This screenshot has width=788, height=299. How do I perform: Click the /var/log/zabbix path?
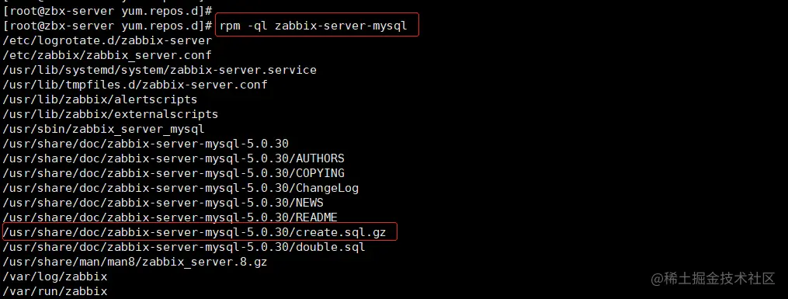(55, 277)
